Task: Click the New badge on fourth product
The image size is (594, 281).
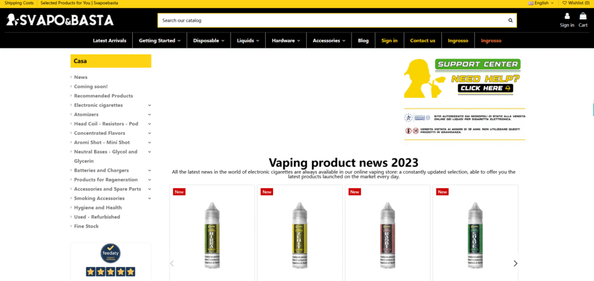Action: (442, 192)
